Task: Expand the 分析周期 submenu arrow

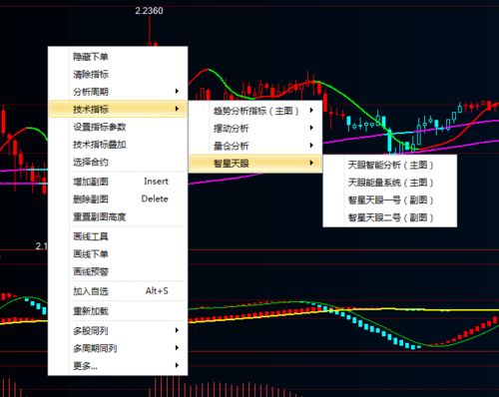Action: pyautogui.click(x=177, y=91)
